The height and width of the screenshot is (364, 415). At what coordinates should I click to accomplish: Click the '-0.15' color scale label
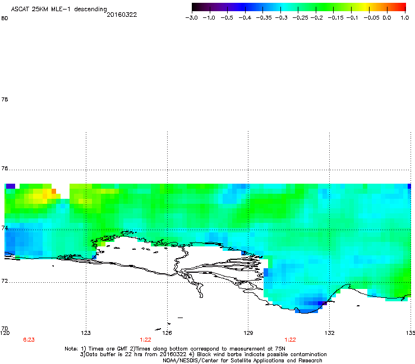click(335, 18)
